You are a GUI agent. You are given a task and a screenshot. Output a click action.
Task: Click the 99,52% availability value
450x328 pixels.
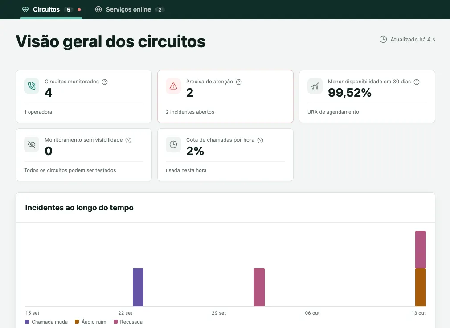point(350,93)
